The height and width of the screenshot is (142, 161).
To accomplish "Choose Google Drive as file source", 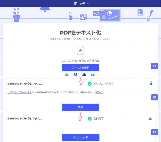I will (67, 75).
